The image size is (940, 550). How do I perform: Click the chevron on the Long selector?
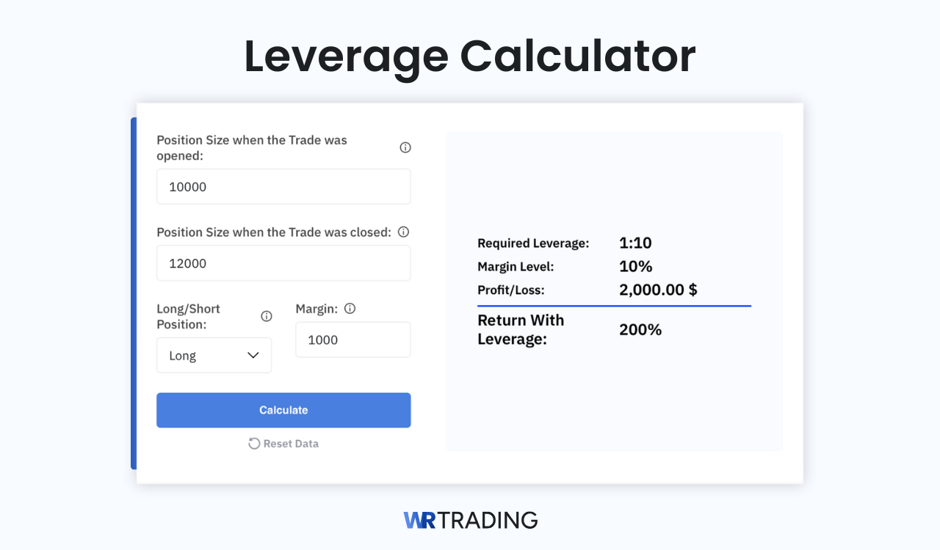[x=253, y=355]
